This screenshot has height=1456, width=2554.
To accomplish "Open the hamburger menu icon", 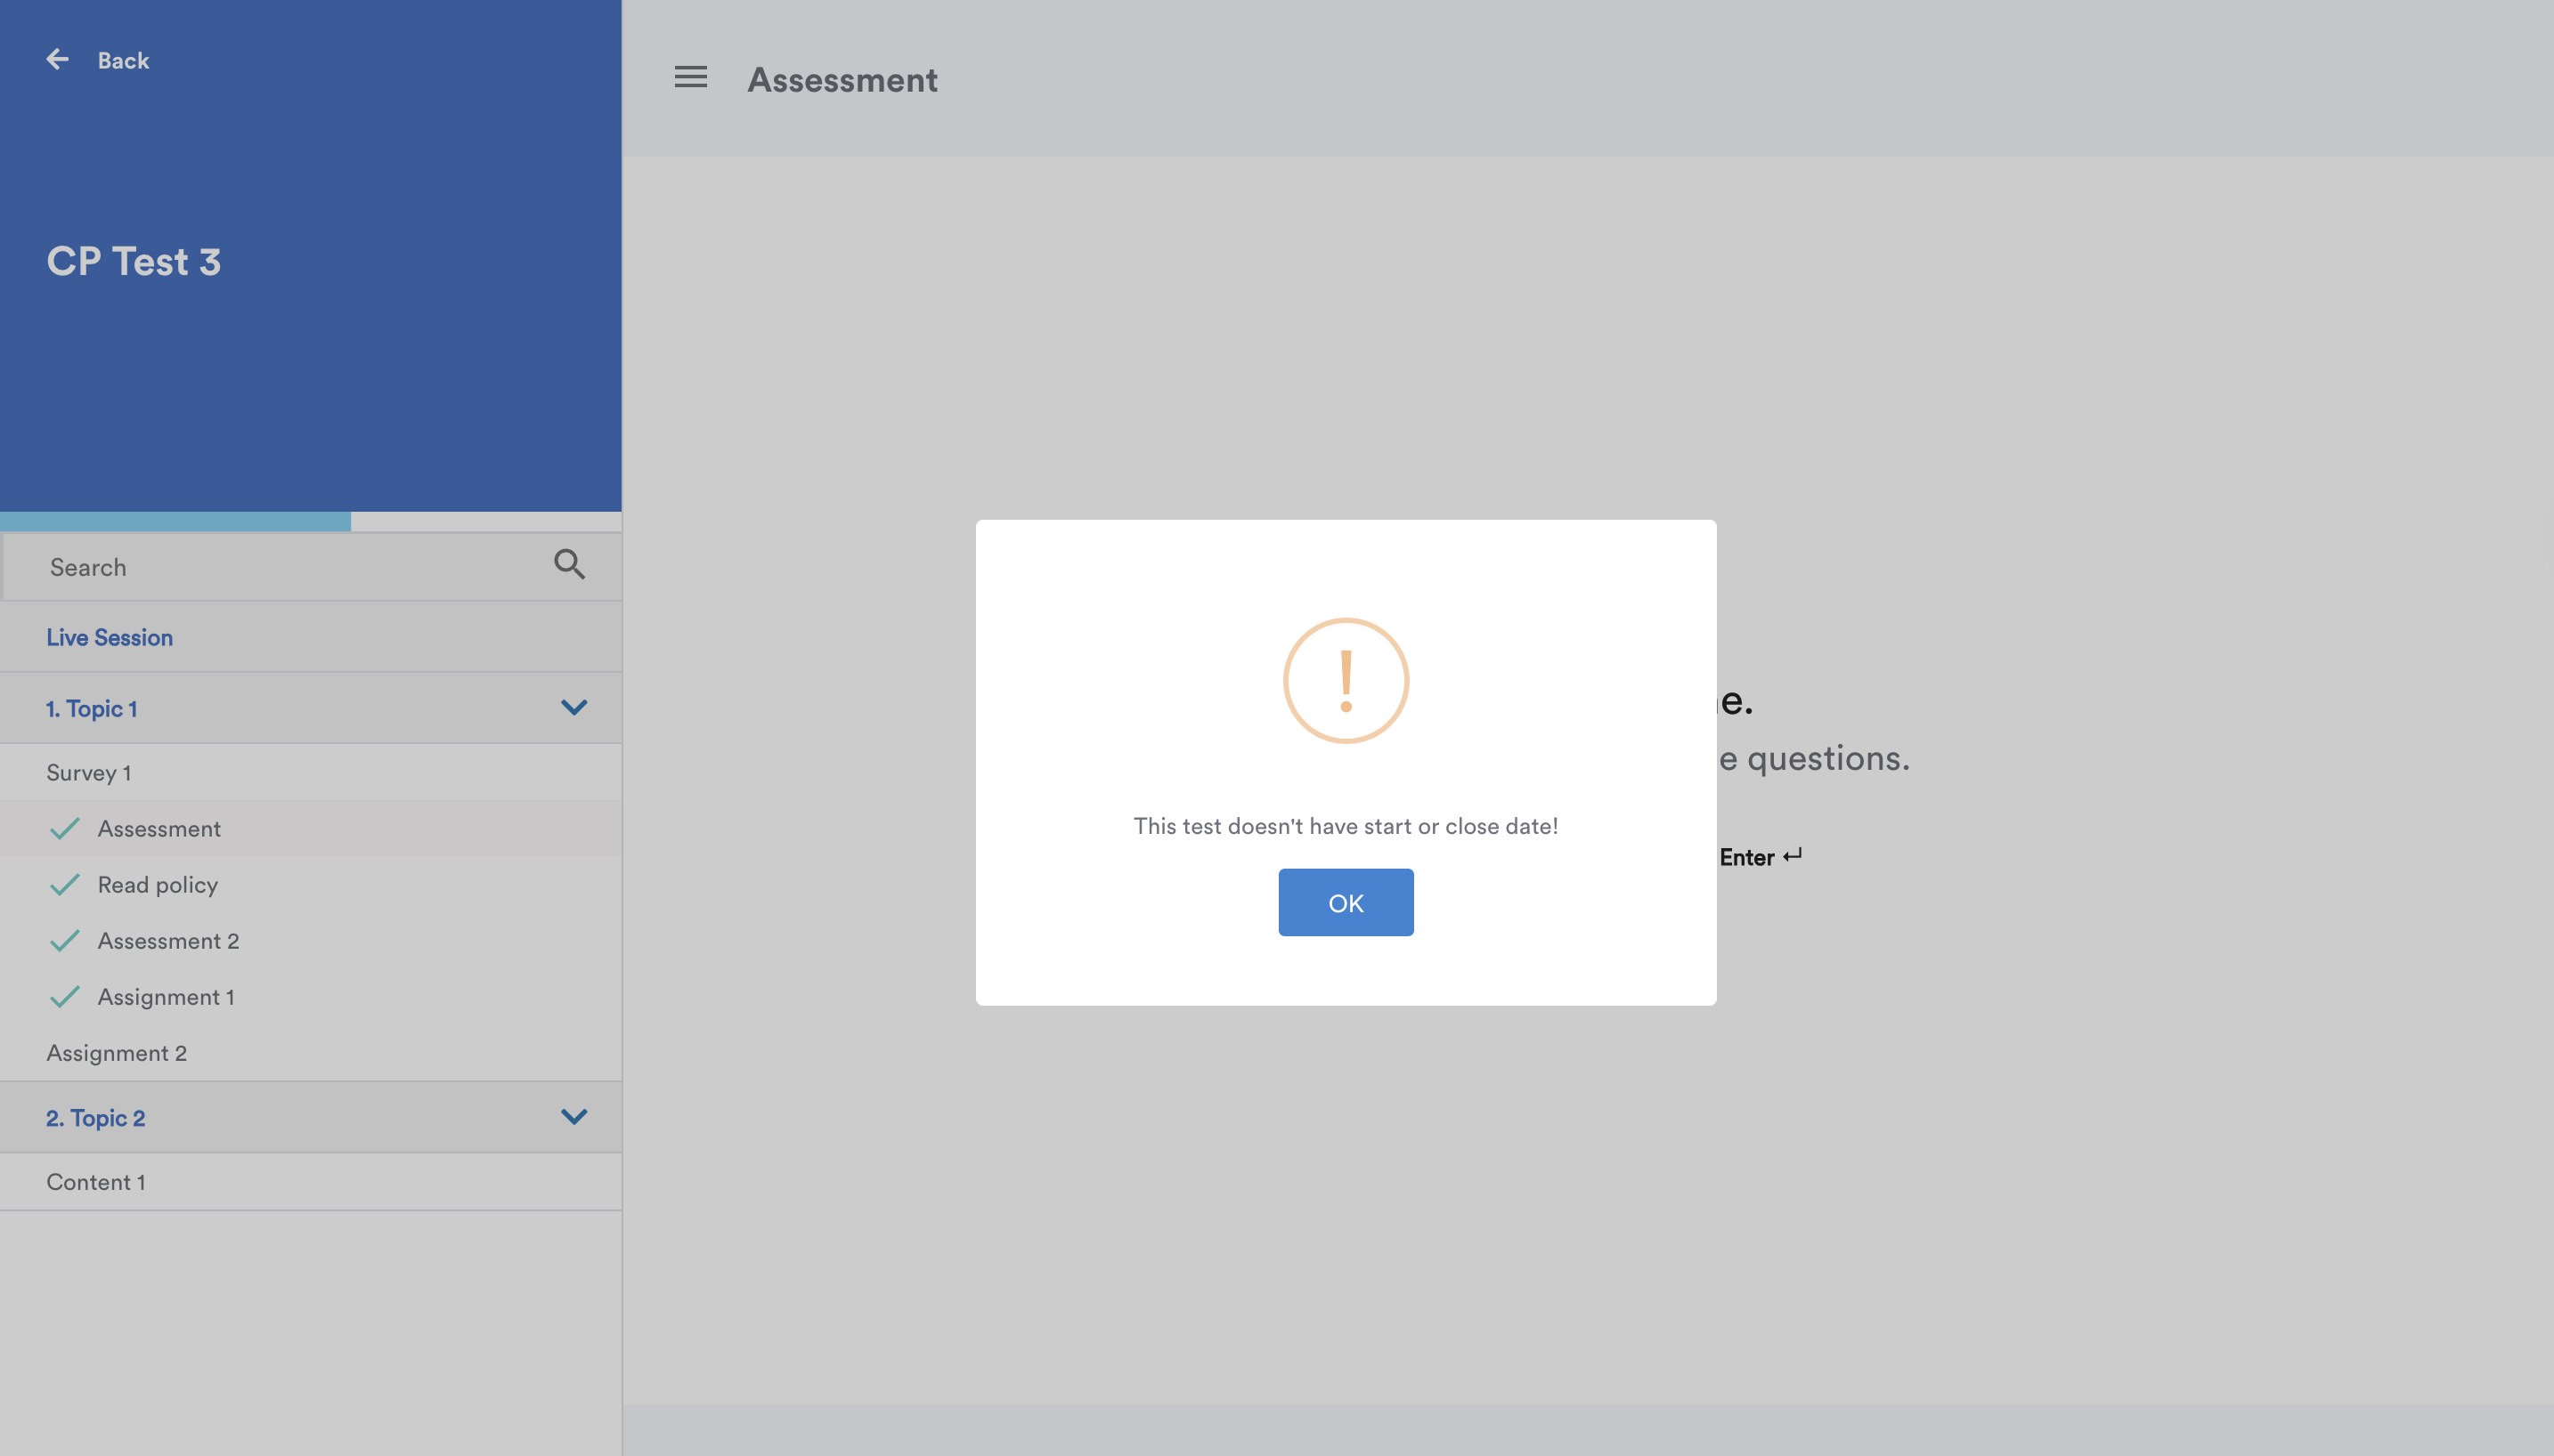I will [x=690, y=77].
